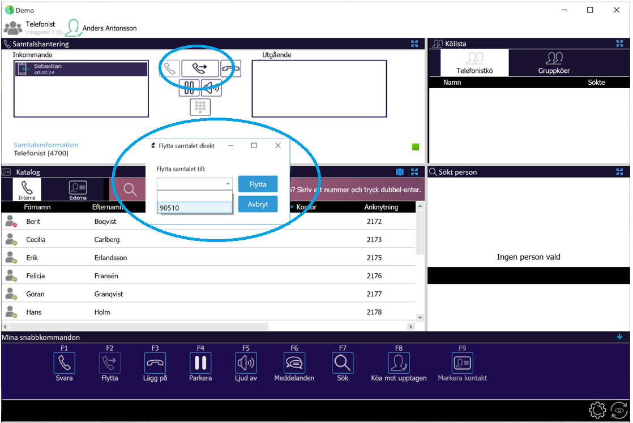Expand the Kölista panel

point(619,44)
